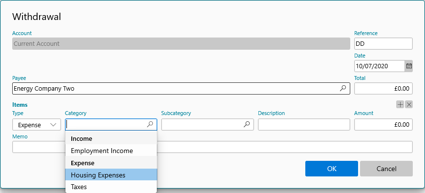Open the Date calendar picker icon

409,66
